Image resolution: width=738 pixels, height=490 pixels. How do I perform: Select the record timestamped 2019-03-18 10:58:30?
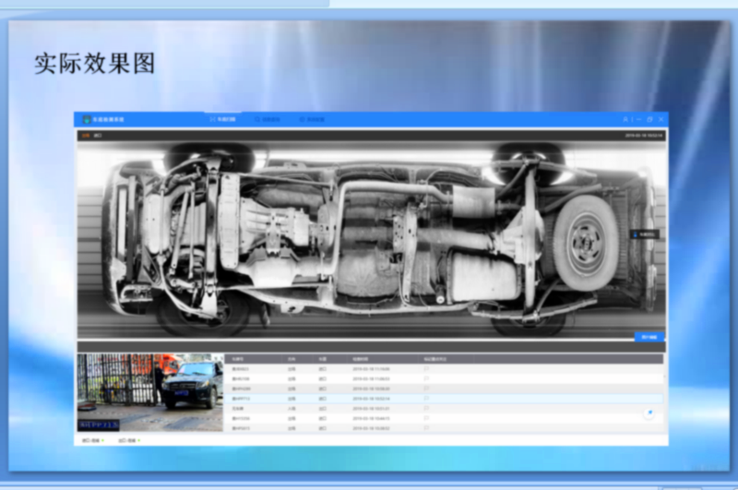click(444, 388)
